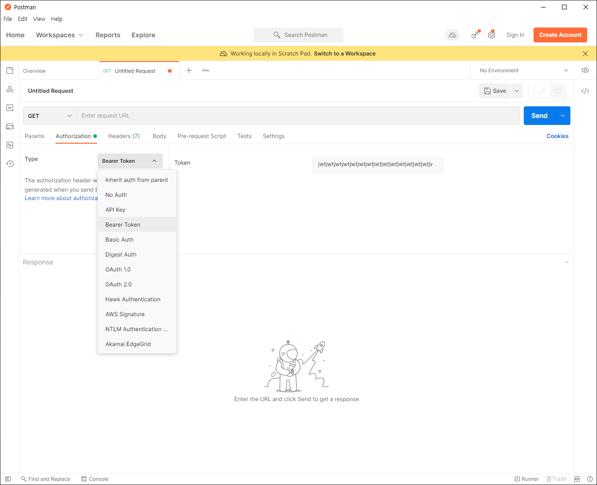Choose No Auth option
The height and width of the screenshot is (485, 597).
137,195
